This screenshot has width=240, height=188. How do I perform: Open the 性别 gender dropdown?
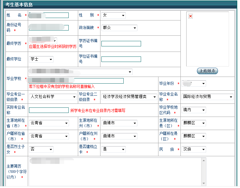tap(113, 15)
